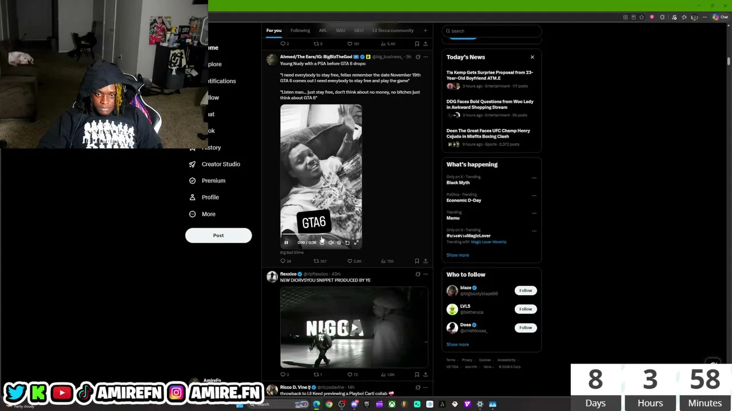Toggle picture-in-picture on GTA 6 video
Viewport: 732px width, 411px height.
[x=347, y=243]
